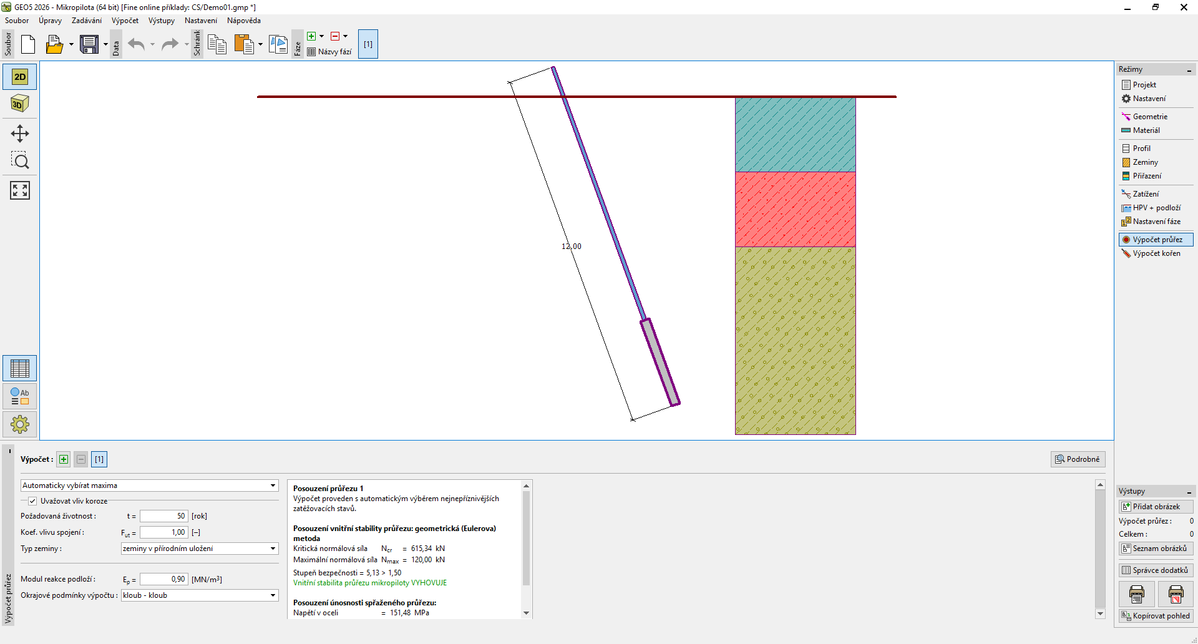Viewport: 1198px width, 644px height.
Task: Open the drawing settings gear
Action: (19, 424)
